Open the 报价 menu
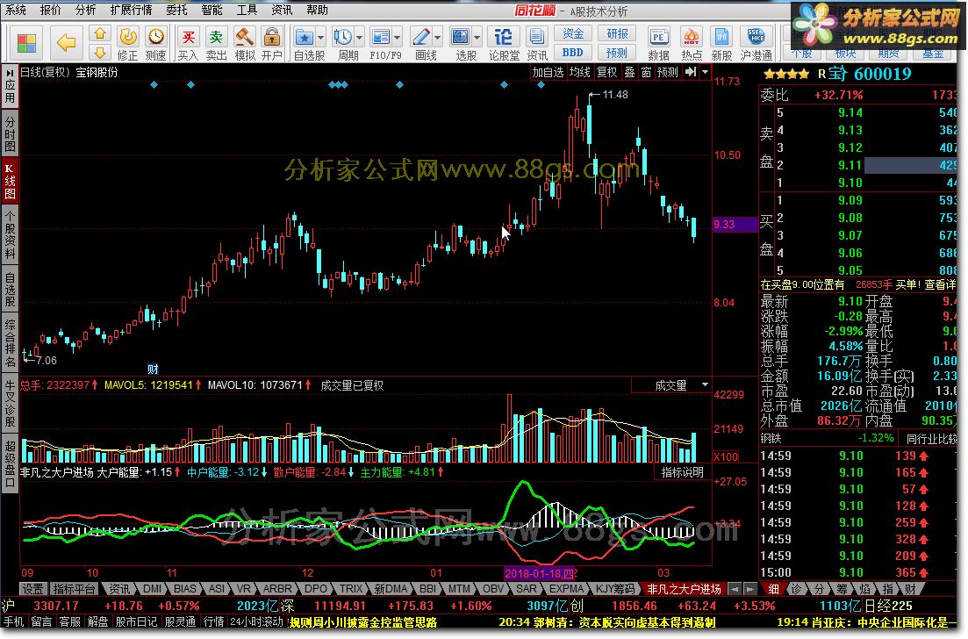The height and width of the screenshot is (639, 968). 51,10
